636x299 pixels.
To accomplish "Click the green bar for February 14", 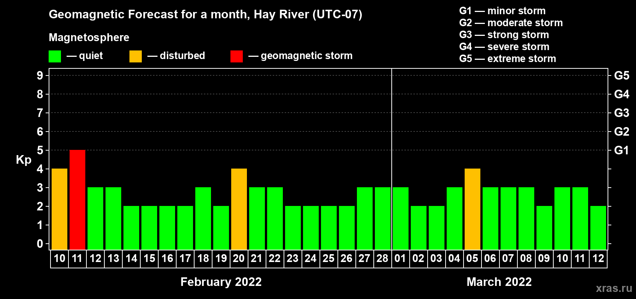I will [x=131, y=228].
